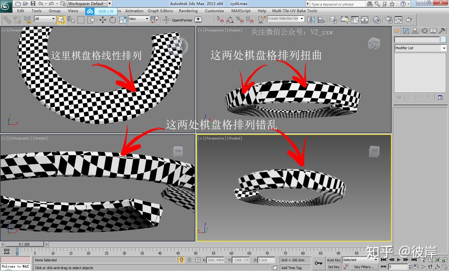
Task: Click the keyword search field
Action: tap(337, 4)
